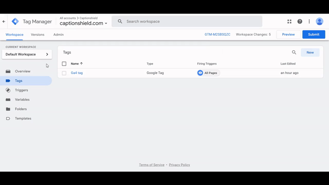Click the magnifier in Search workspace bar
The image size is (329, 185).
pyautogui.click(x=120, y=21)
